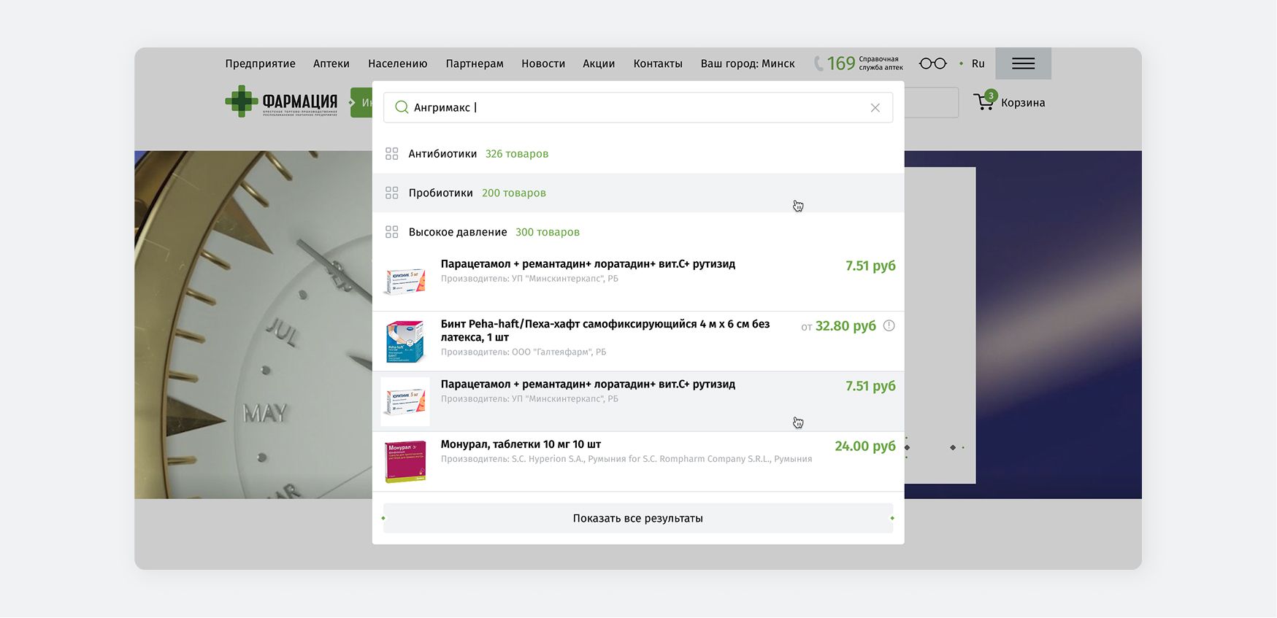Open the Предприятие menu item

(260, 63)
